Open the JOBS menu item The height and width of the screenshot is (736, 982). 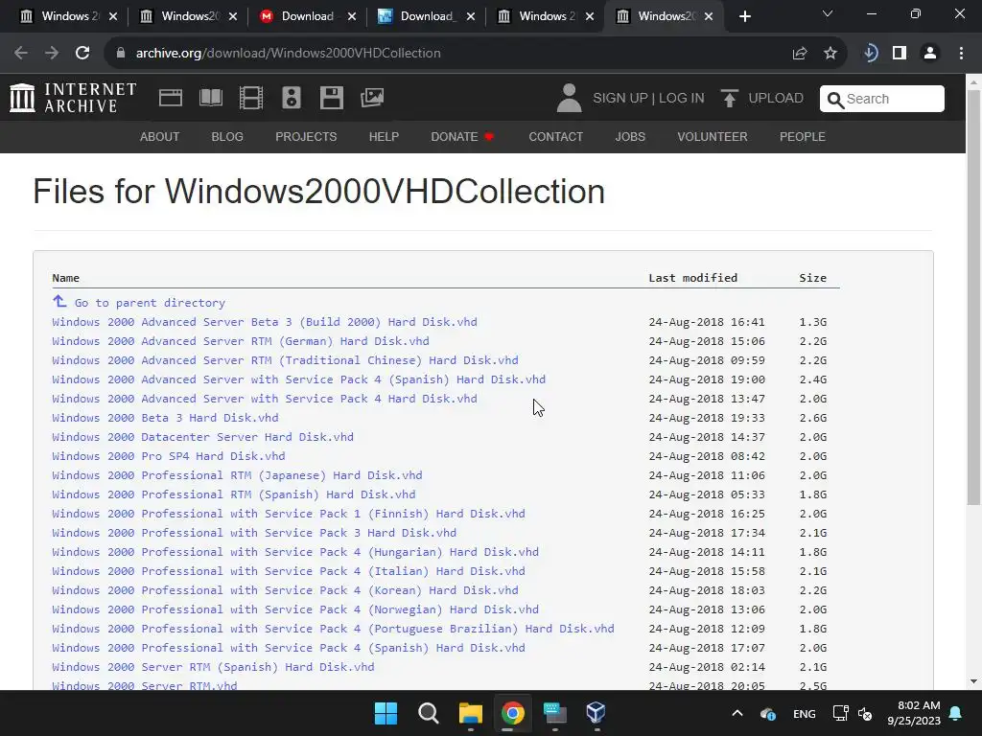point(630,136)
